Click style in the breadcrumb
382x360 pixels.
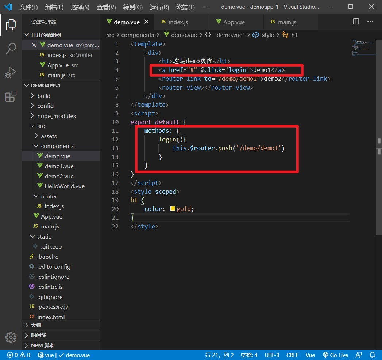point(268,35)
